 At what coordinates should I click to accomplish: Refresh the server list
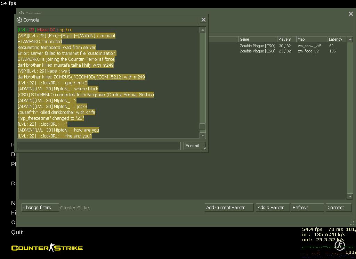(x=307, y=208)
